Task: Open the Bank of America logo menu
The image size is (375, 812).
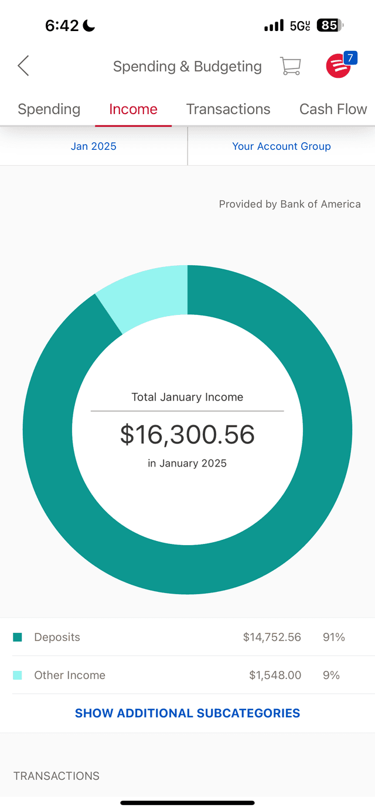Action: 337,67
